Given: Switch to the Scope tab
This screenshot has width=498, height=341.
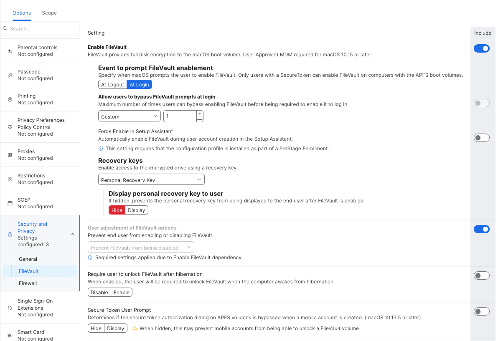Looking at the screenshot, I should tap(49, 13).
